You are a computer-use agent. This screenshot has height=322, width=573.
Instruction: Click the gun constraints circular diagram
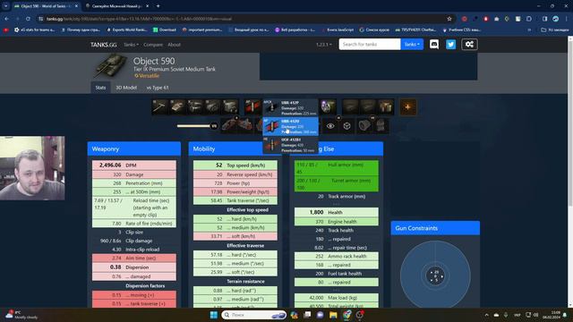click(x=435, y=275)
